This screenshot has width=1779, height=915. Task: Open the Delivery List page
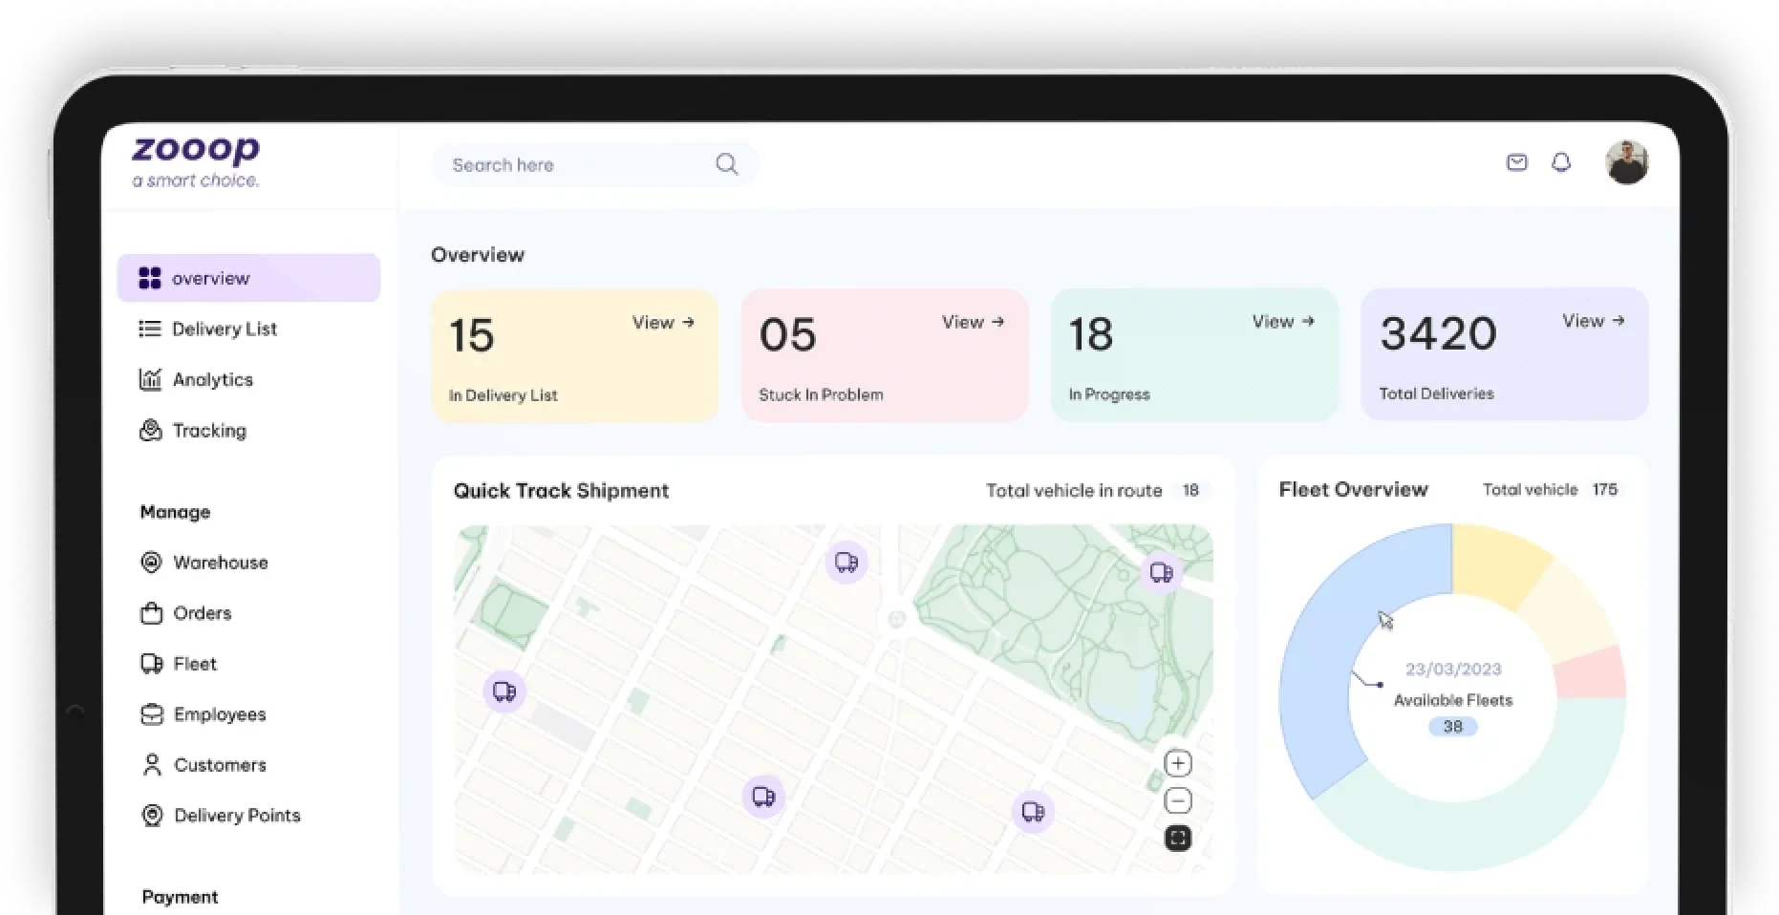click(x=225, y=329)
